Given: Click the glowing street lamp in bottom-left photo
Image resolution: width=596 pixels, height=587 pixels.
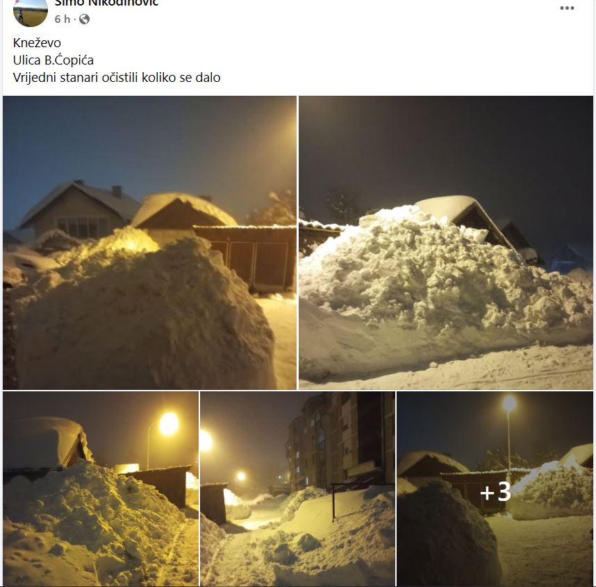Looking at the screenshot, I should click(x=169, y=423).
